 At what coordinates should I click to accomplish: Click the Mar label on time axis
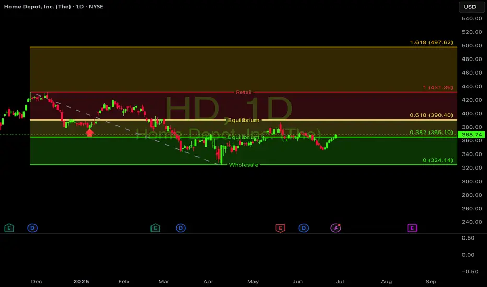pyautogui.click(x=164, y=281)
